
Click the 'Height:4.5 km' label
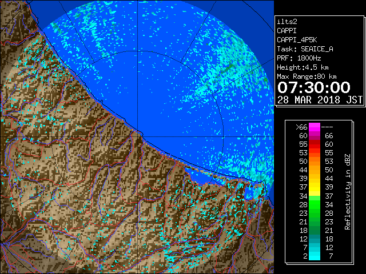coord(303,67)
